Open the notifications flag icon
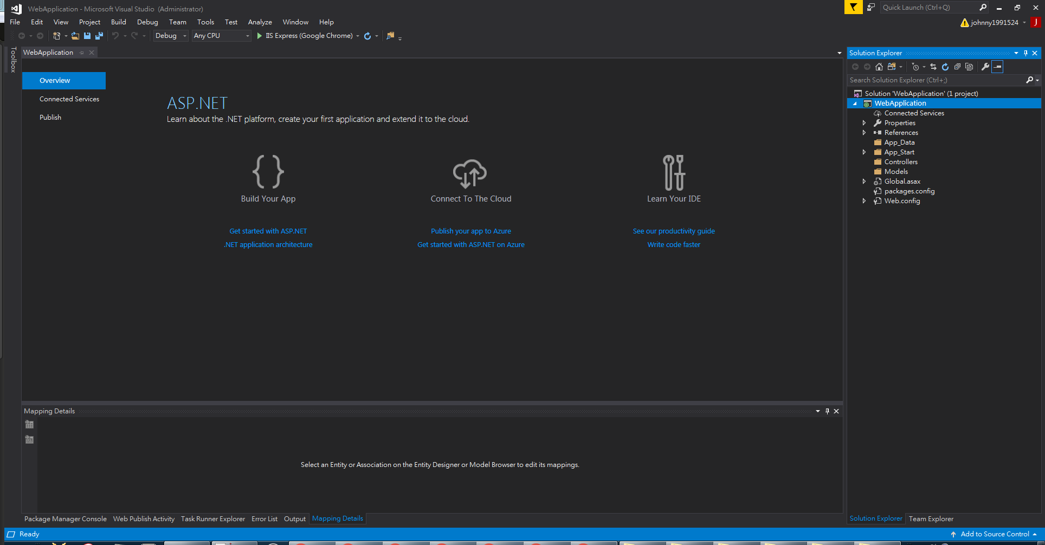1045x545 pixels. pos(854,7)
